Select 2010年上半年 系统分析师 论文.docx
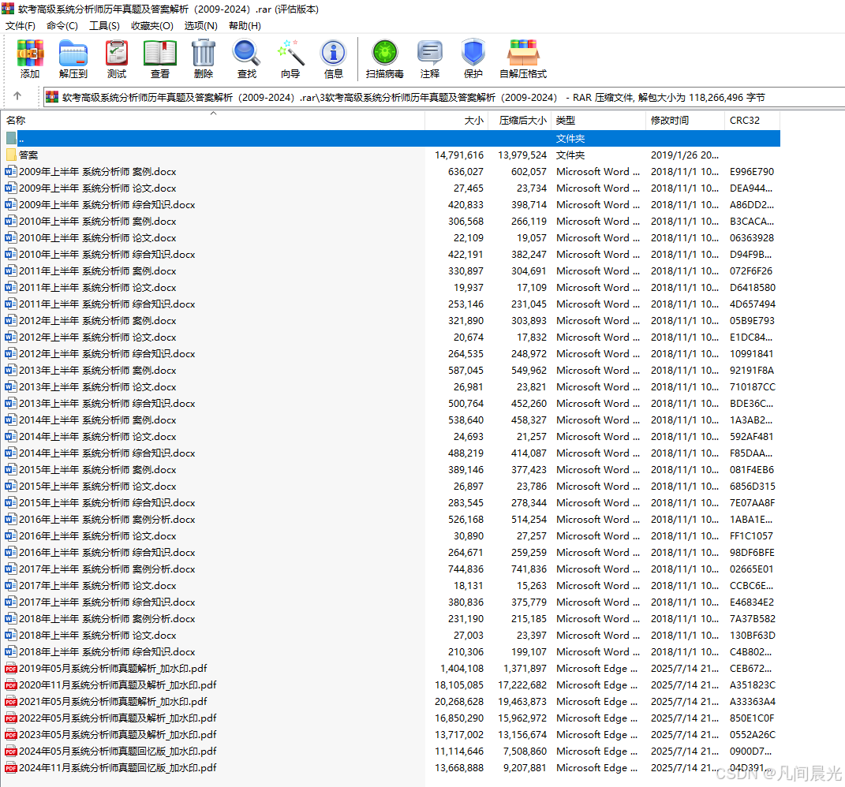The width and height of the screenshot is (845, 787). click(392, 238)
